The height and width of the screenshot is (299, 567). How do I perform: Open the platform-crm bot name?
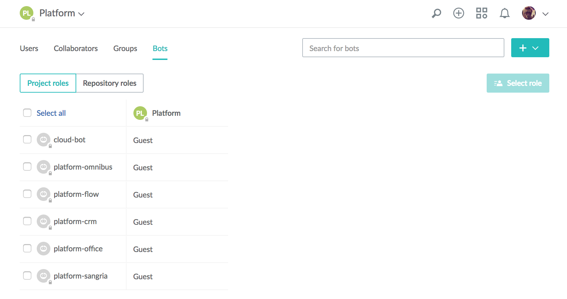[x=75, y=221]
